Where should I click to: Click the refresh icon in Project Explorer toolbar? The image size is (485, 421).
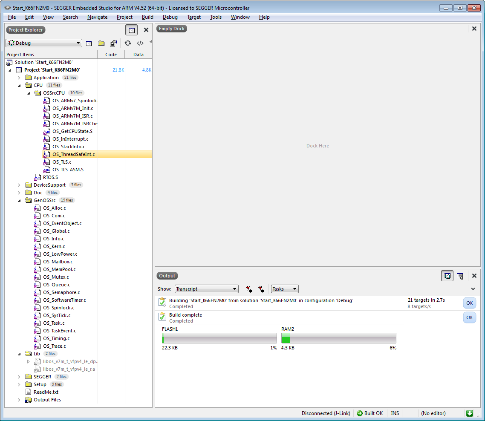(128, 43)
